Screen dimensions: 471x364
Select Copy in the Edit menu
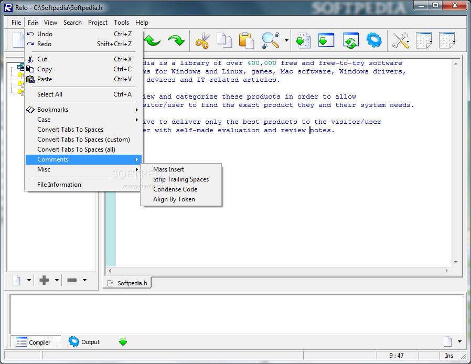(83, 69)
